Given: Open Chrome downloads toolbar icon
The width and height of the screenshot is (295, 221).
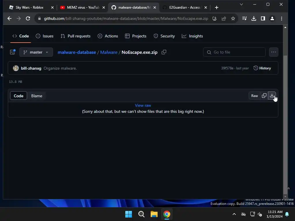Looking at the screenshot, I should click(254, 18).
